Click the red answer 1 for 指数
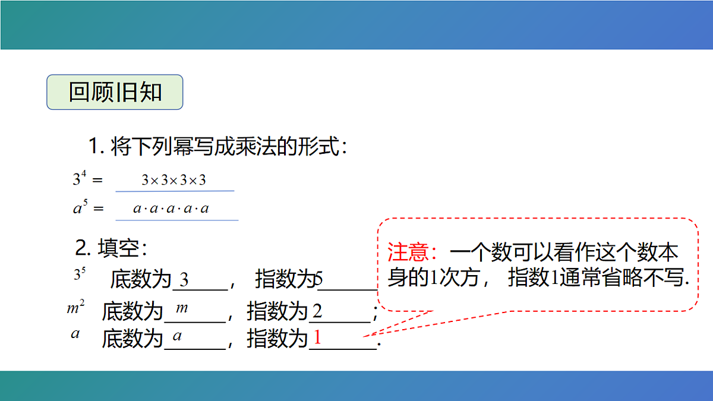Image resolution: width=713 pixels, height=401 pixels. (x=317, y=338)
